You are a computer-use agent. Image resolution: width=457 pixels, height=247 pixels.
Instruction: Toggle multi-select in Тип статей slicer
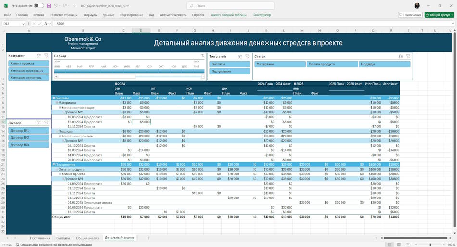point(240,57)
